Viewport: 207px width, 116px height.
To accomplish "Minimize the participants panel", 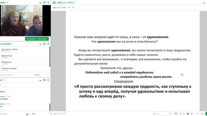I will [40, 44].
